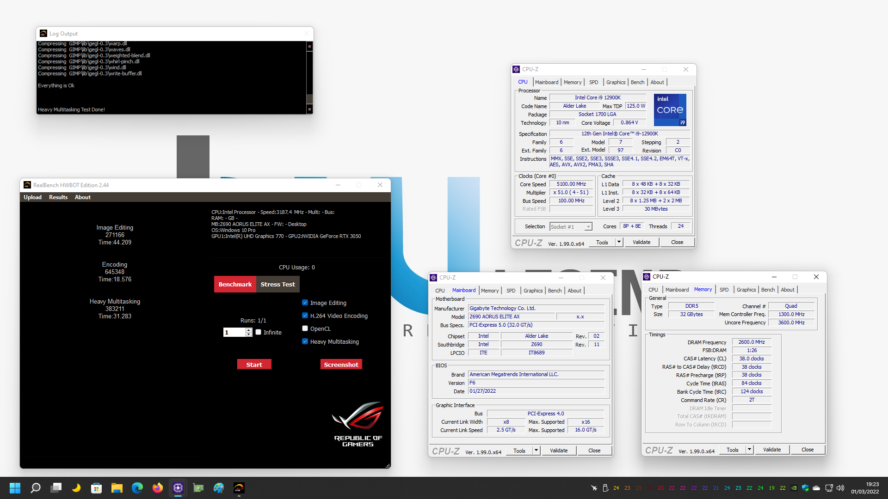The width and height of the screenshot is (888, 499).
Task: Click into the Runs number input field
Action: coord(234,332)
